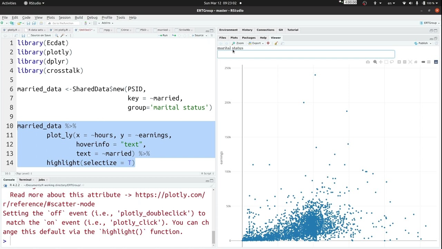
Task: Clear viewer with broom icon
Action: coord(276,43)
